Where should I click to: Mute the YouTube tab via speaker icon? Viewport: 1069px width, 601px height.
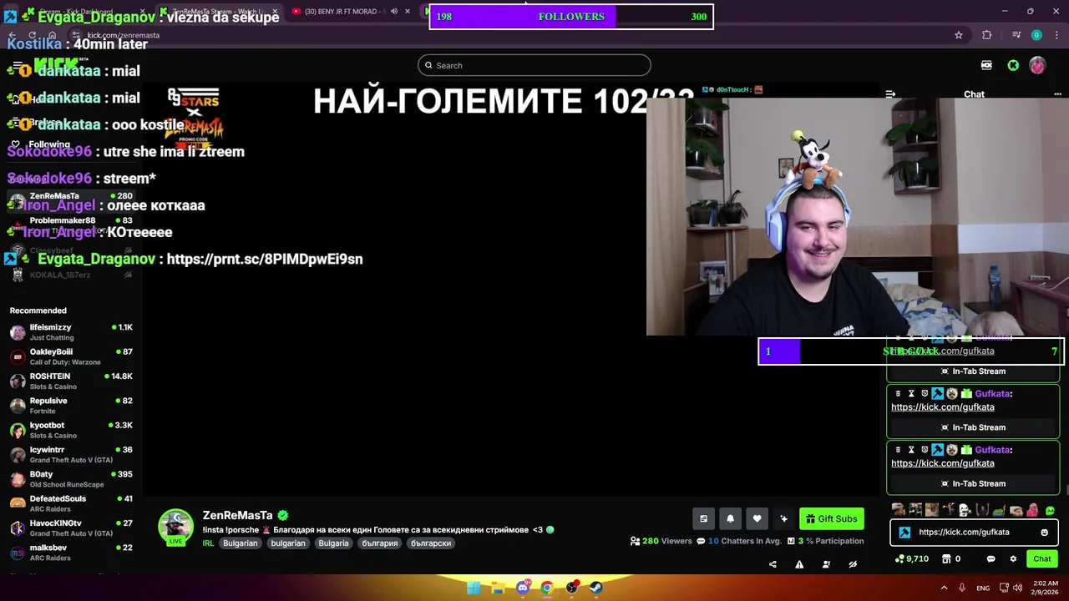click(394, 11)
